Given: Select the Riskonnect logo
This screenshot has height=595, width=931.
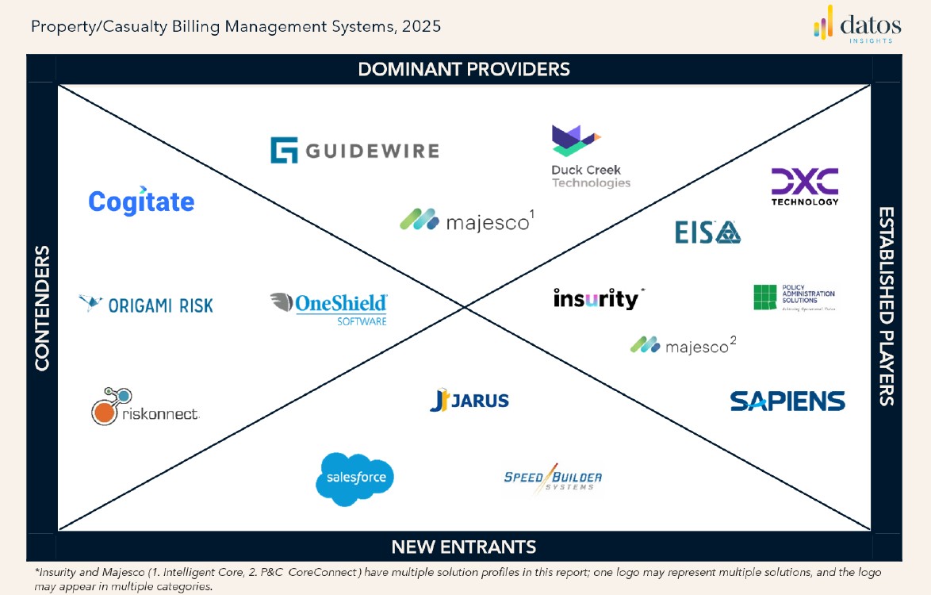Looking at the screenshot, I should click(144, 406).
